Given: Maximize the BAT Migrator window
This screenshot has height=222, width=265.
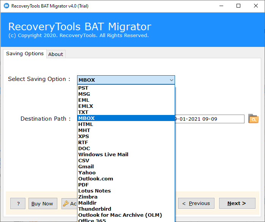Looking at the screenshot, I should click(x=238, y=6).
